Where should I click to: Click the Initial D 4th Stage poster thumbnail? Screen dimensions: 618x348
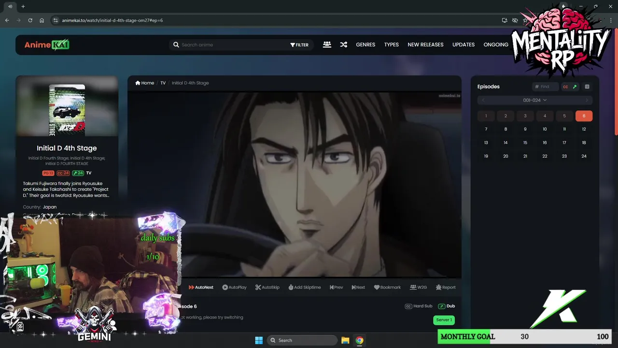click(x=67, y=111)
